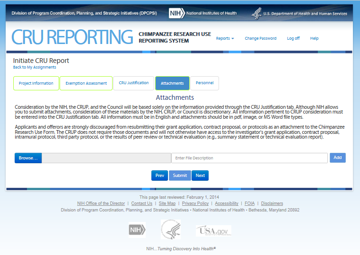Image resolution: width=360 pixels, height=255 pixels.
Task: Click U.S. Department of Health and Human Services text
Action: [x=305, y=14]
